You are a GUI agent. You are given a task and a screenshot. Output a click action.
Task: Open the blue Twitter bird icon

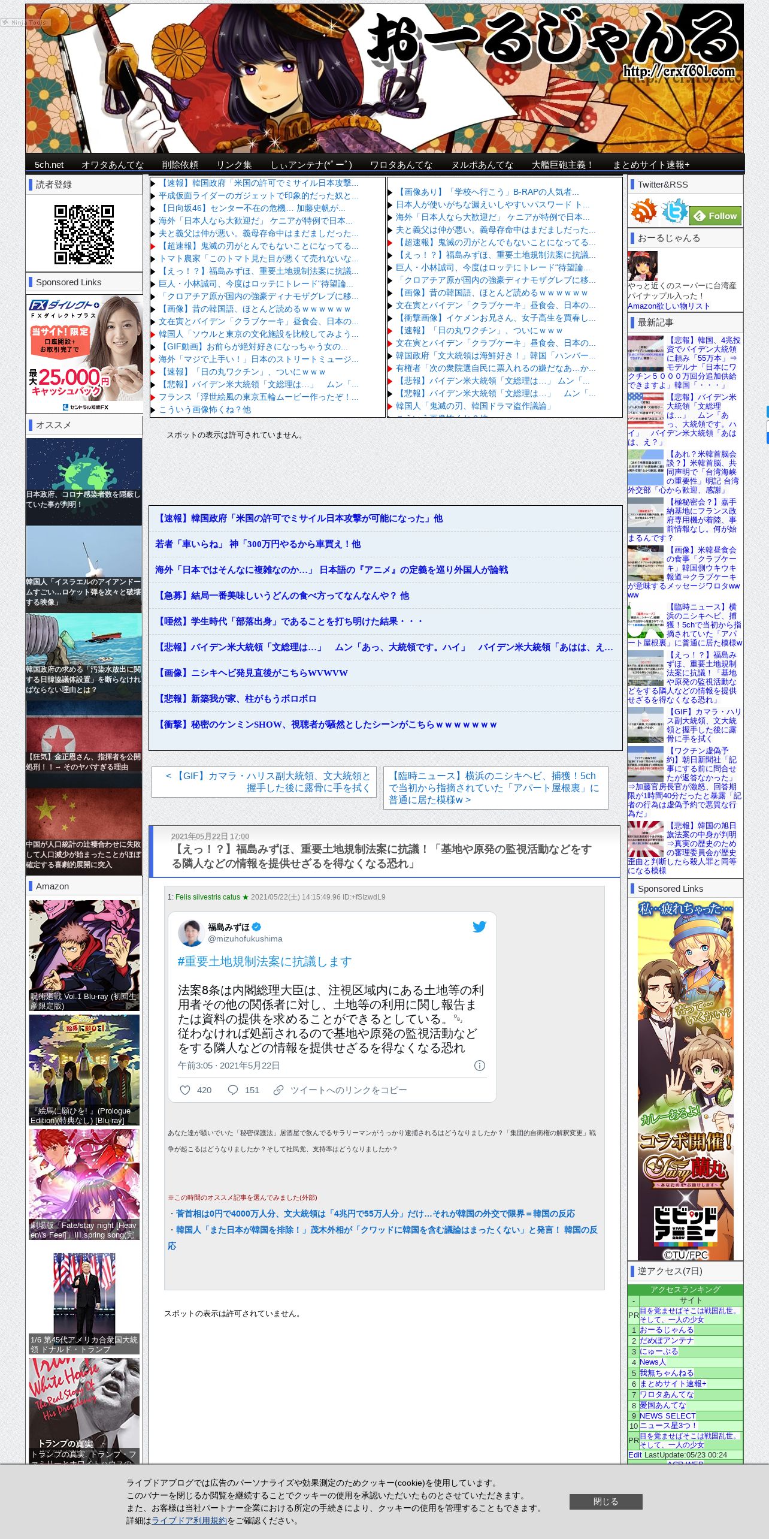(x=674, y=212)
